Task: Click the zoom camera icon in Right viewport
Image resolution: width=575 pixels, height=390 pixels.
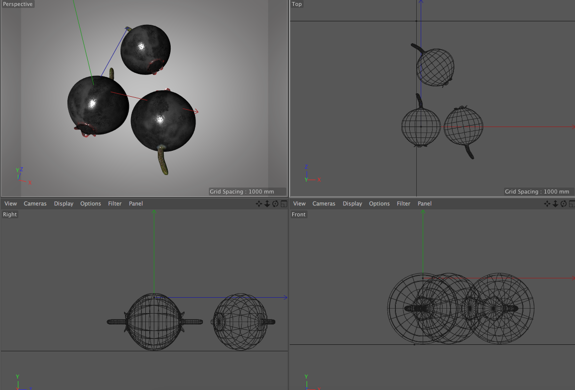Action: click(x=267, y=203)
